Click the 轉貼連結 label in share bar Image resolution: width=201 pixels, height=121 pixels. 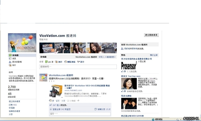[x=71, y=62]
